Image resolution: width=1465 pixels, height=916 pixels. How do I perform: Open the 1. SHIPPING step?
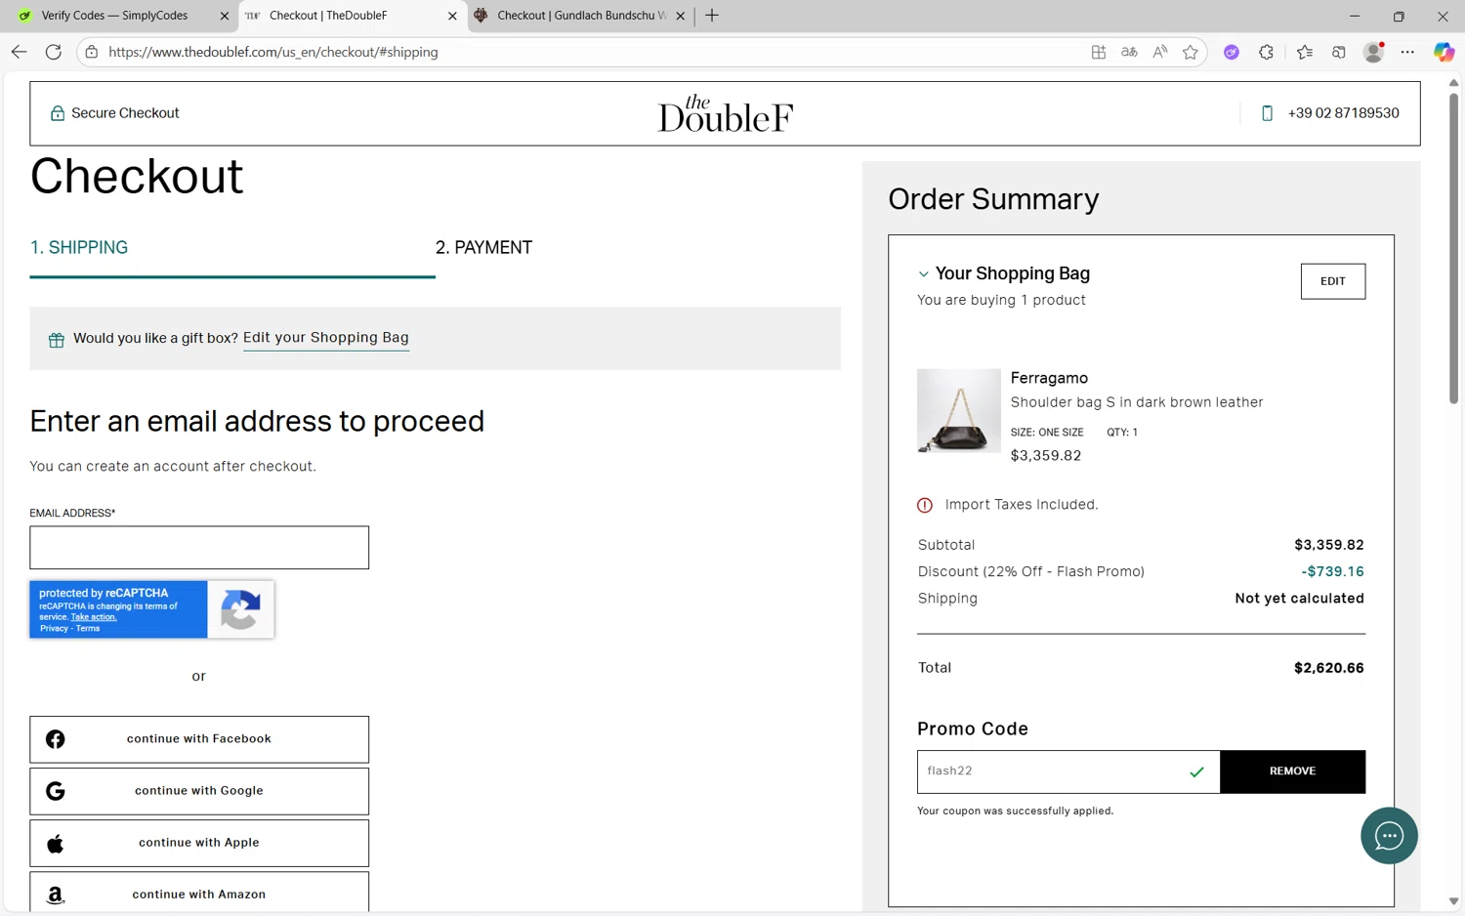pyautogui.click(x=79, y=248)
